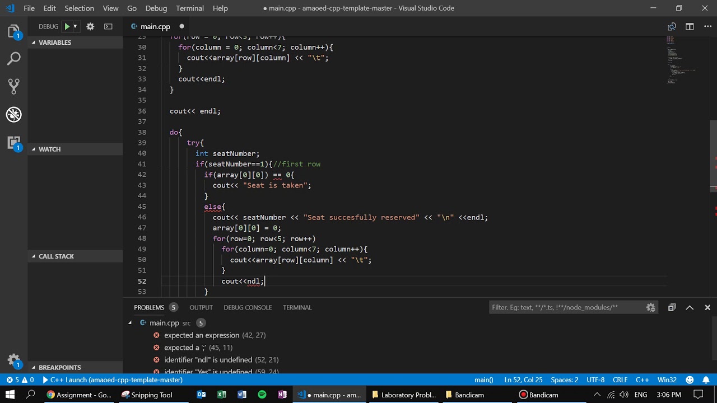The image size is (717, 403).
Task: Start debugging with the green play button
Action: click(x=67, y=26)
